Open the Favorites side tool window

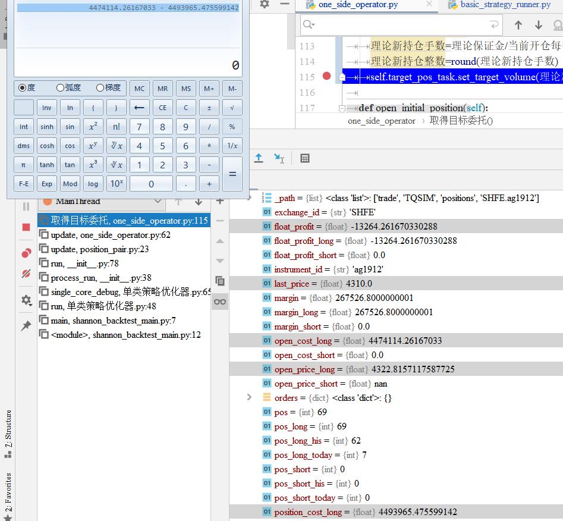click(8, 496)
